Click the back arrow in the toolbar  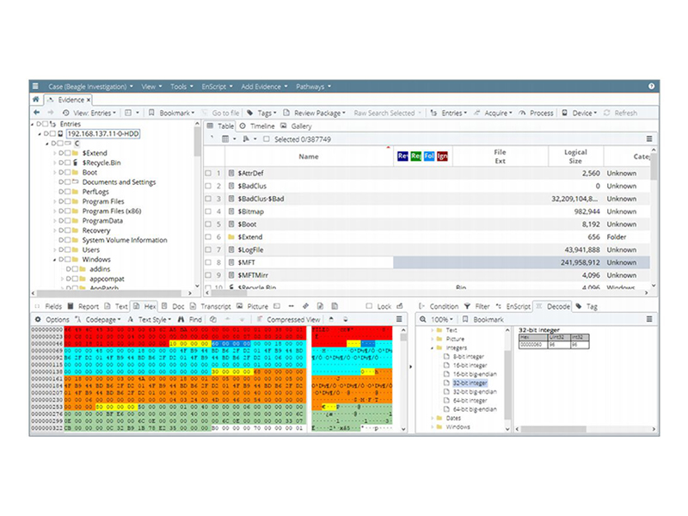(37, 113)
